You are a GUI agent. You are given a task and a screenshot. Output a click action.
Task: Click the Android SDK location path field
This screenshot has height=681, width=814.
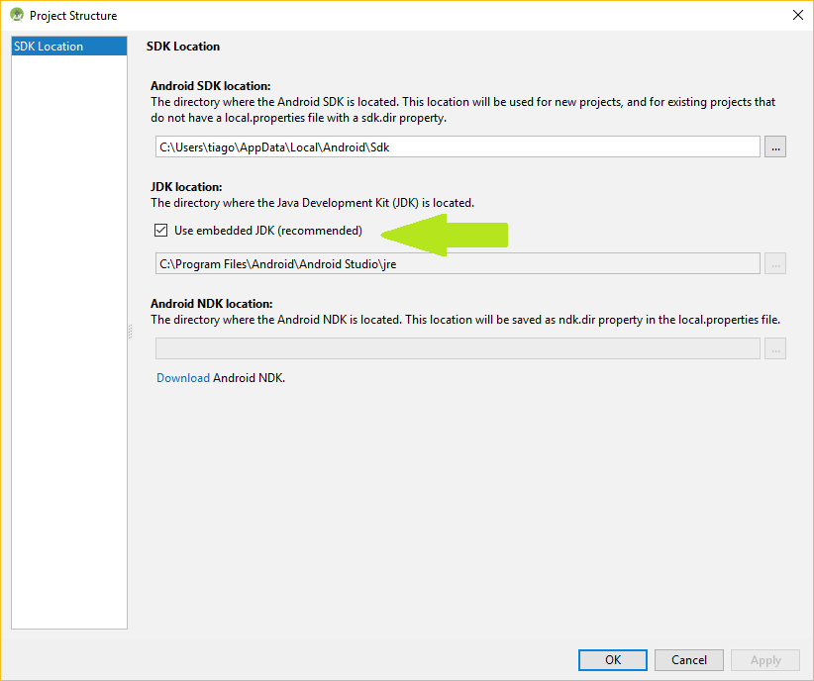coord(458,146)
